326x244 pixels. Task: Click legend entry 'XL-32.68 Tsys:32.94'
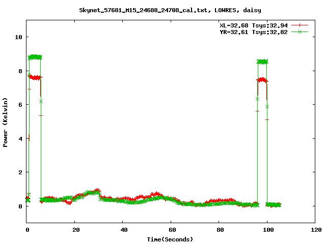point(254,25)
